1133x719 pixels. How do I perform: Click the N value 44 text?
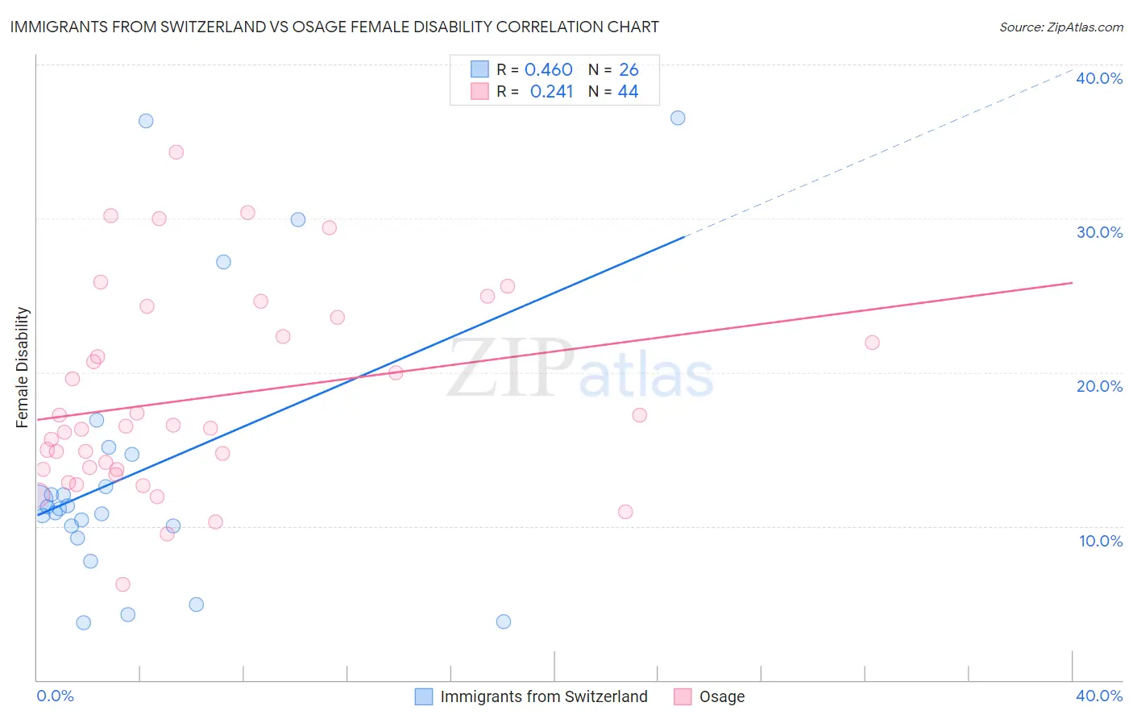tap(629, 91)
